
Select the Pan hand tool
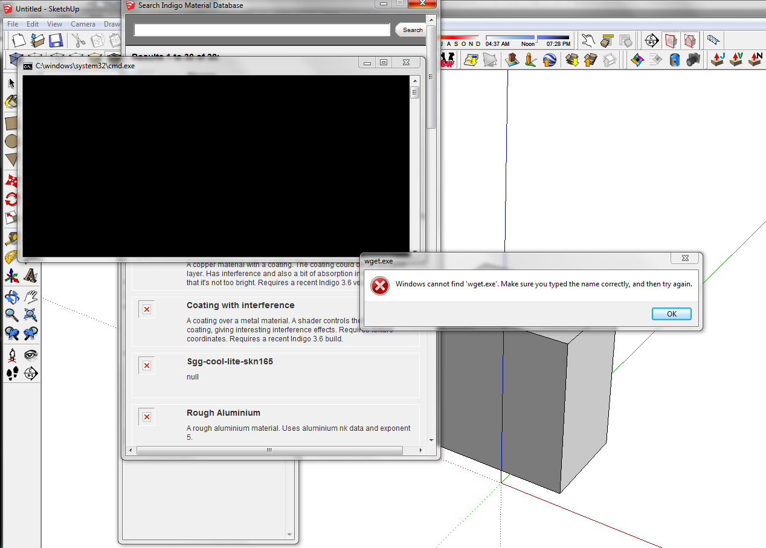pos(31,296)
